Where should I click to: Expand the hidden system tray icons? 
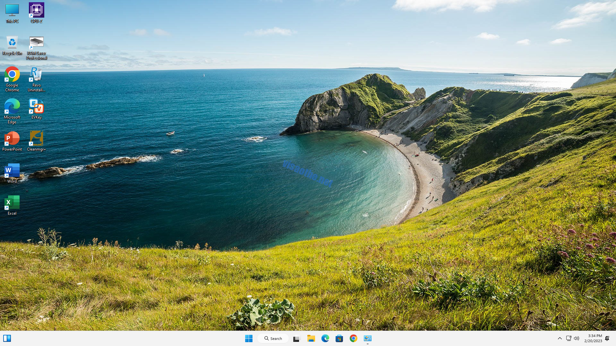[x=560, y=338]
